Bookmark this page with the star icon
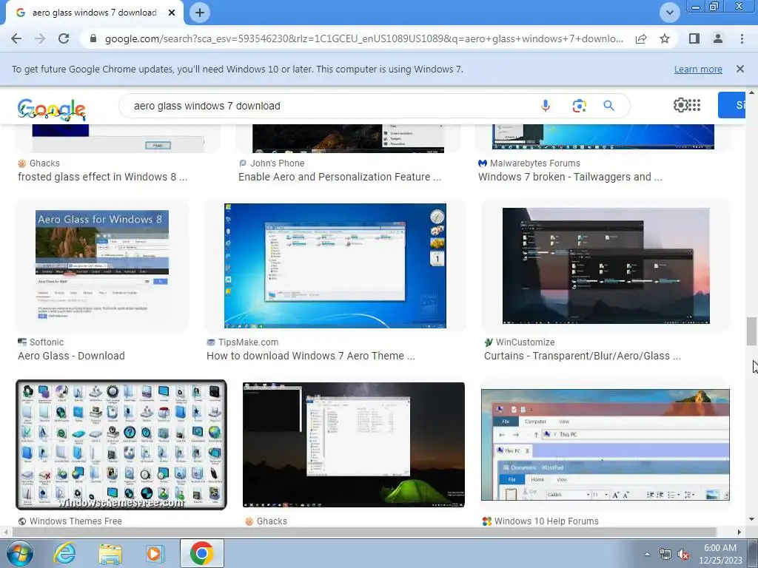 [665, 38]
